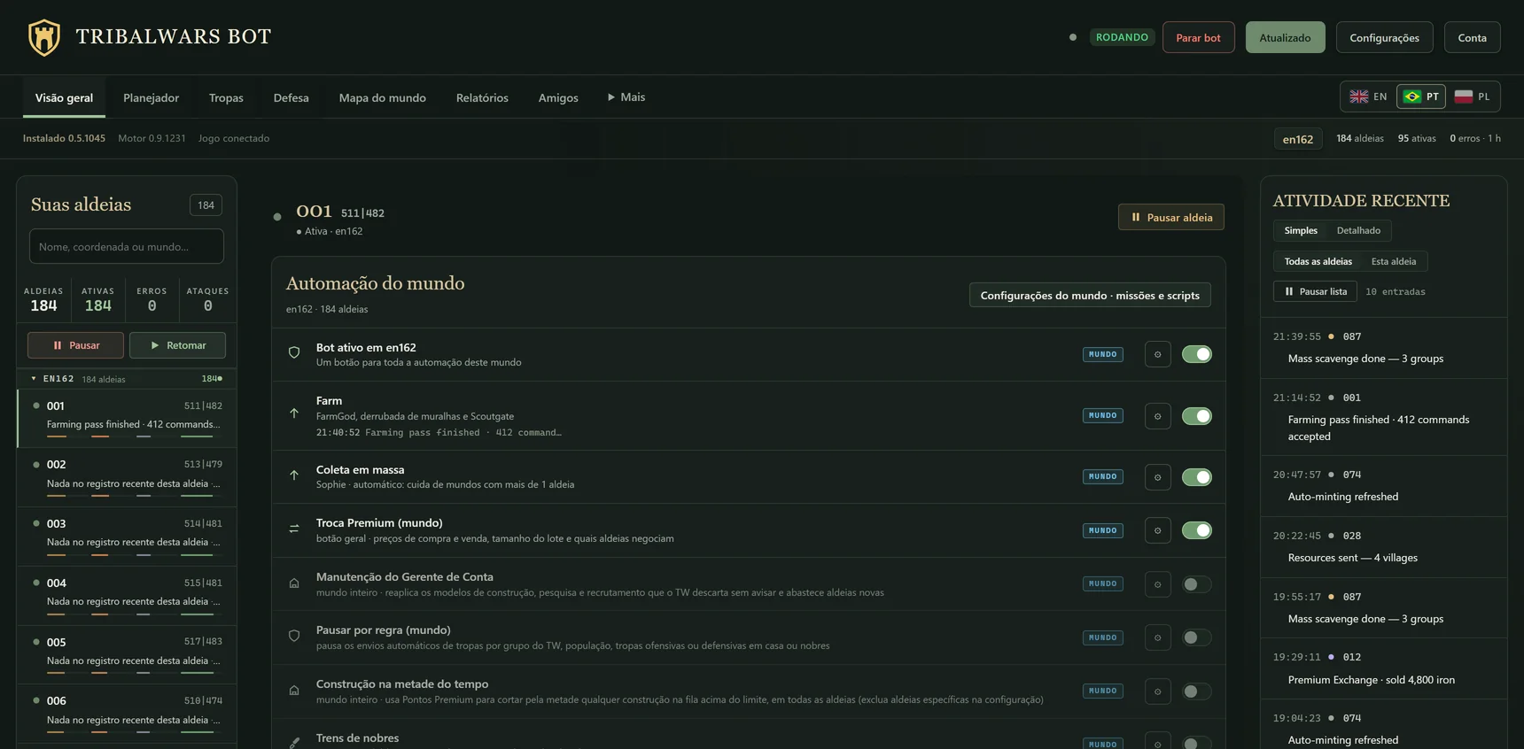
Task: Open the Relatórios tab
Action: tap(482, 97)
